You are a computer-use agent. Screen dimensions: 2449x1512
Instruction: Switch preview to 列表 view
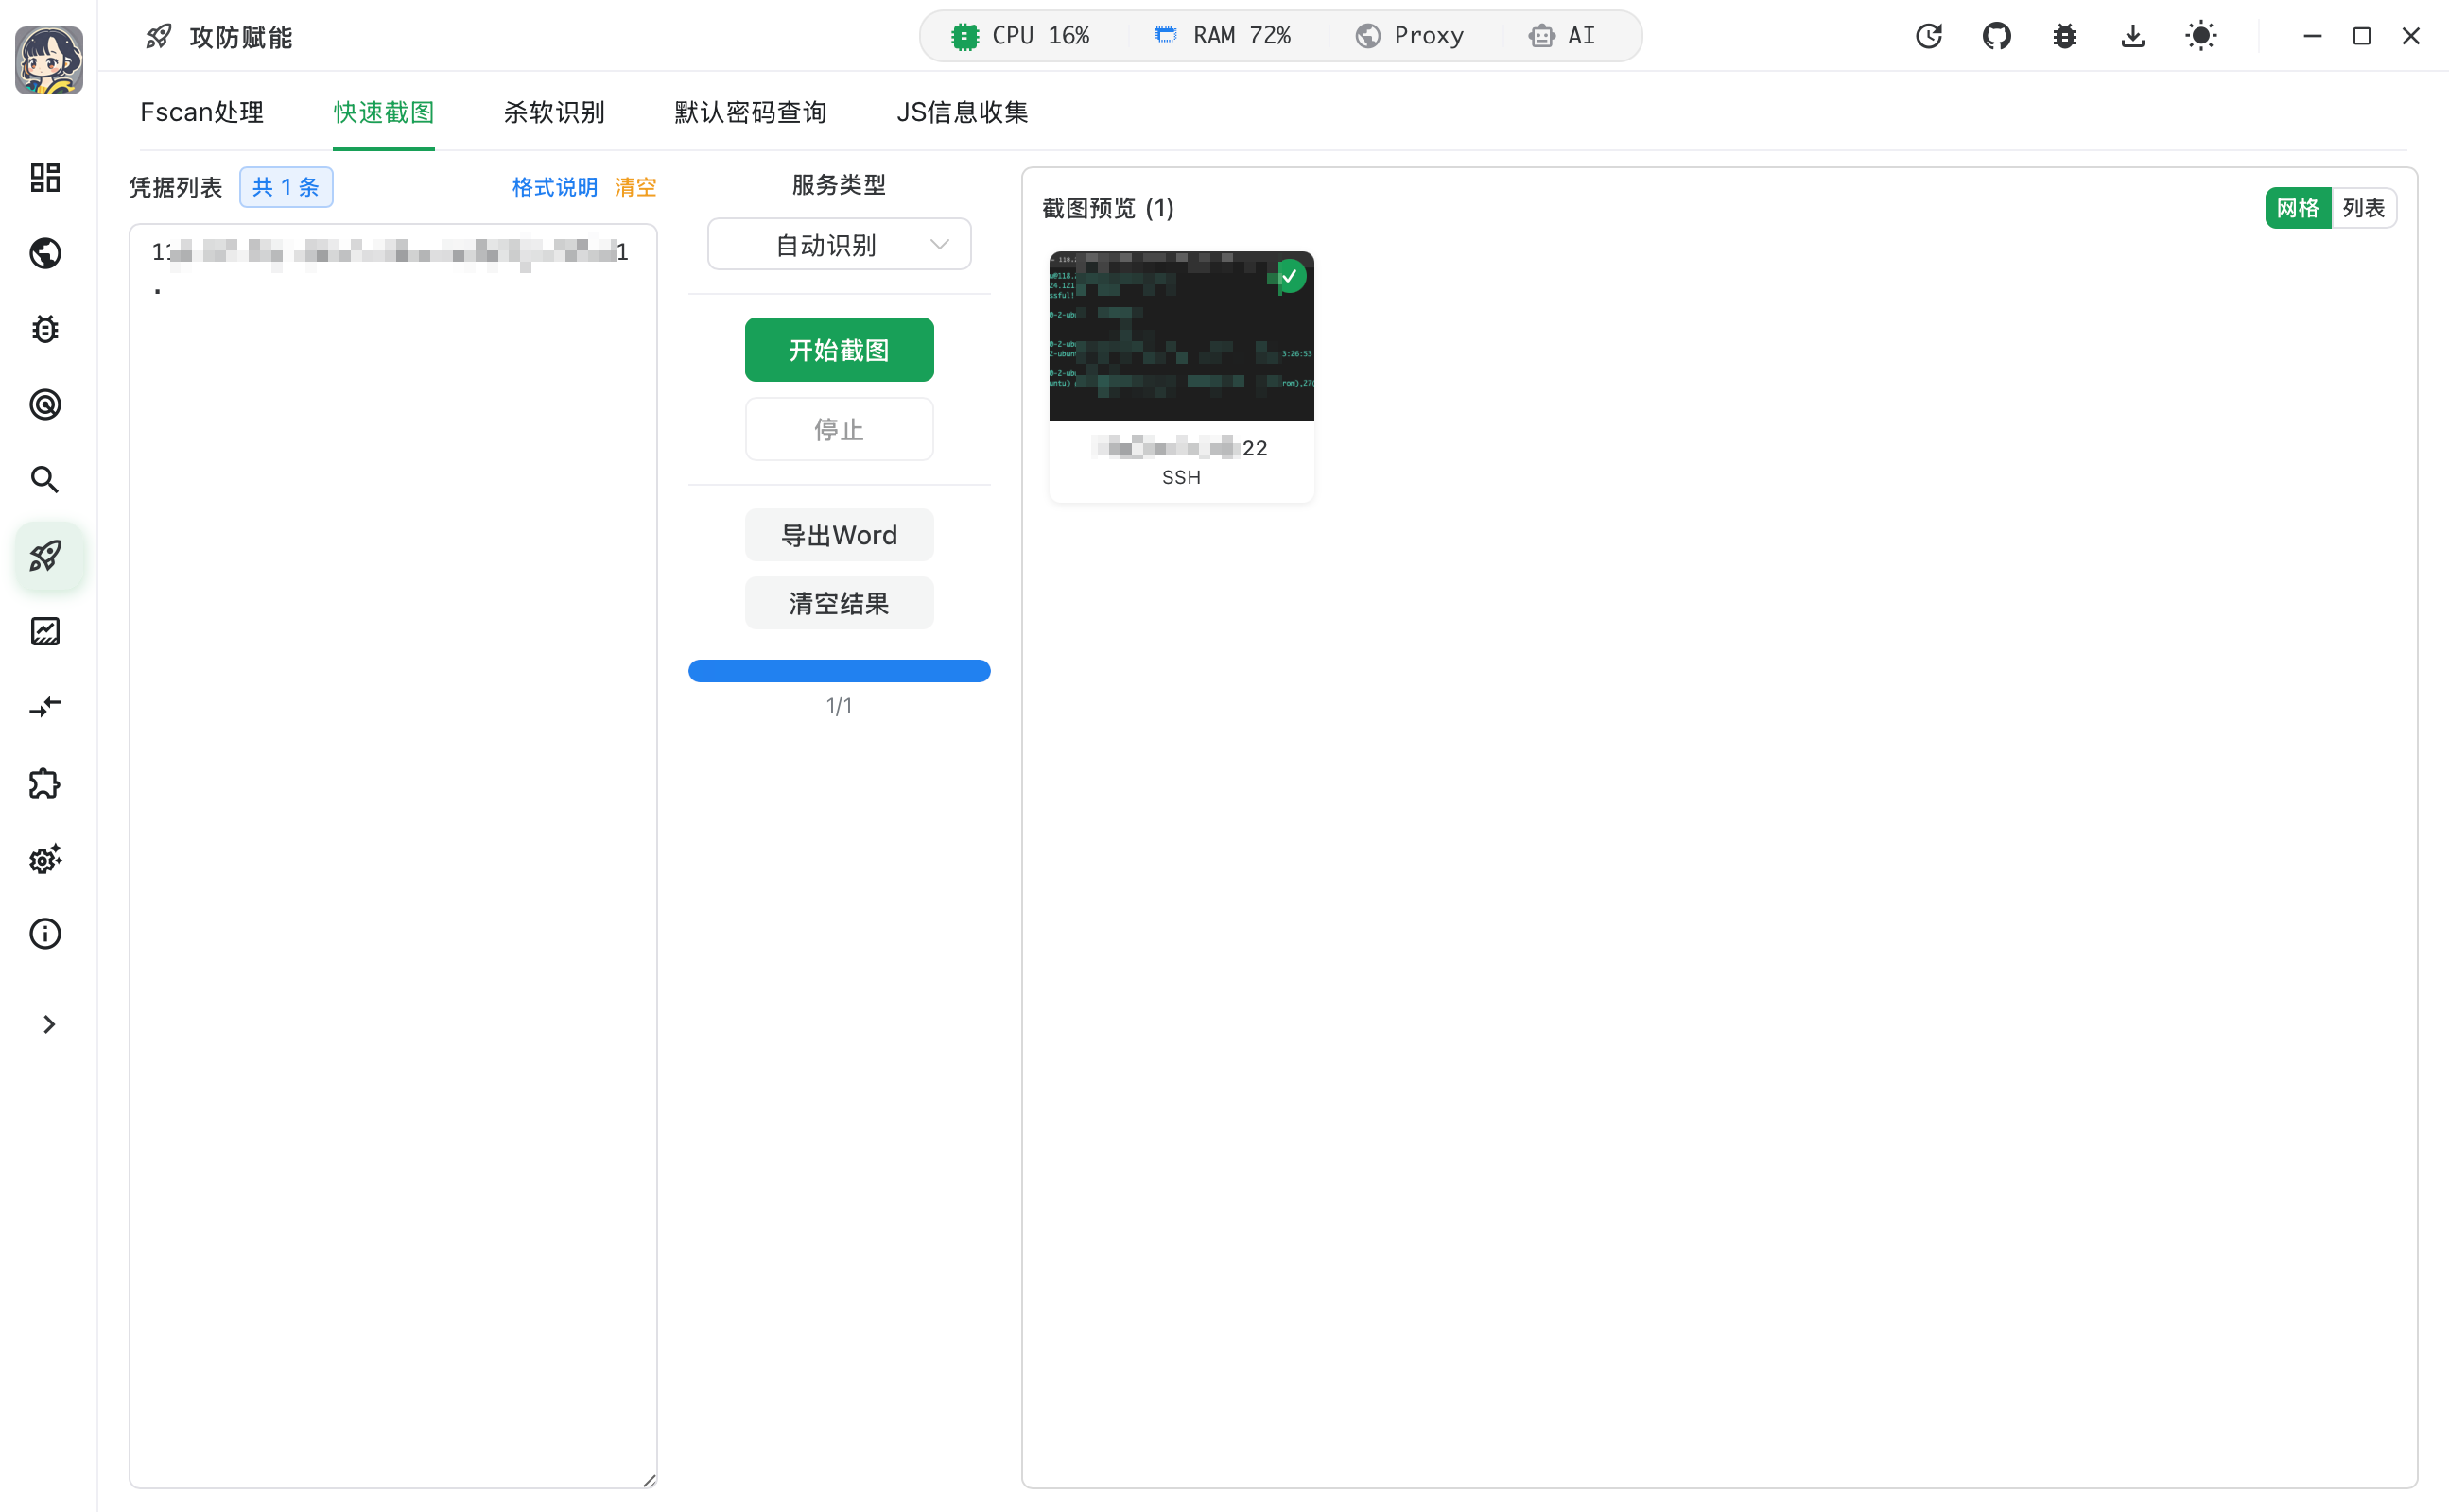pyautogui.click(x=2362, y=208)
